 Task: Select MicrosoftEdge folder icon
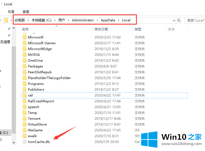[24, 49]
